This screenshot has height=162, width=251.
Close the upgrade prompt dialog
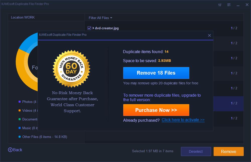[209, 36]
